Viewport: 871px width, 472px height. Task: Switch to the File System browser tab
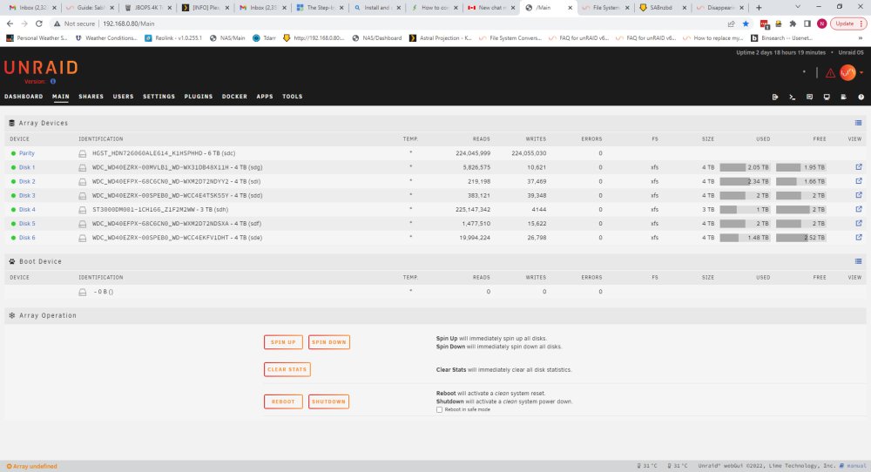click(605, 8)
